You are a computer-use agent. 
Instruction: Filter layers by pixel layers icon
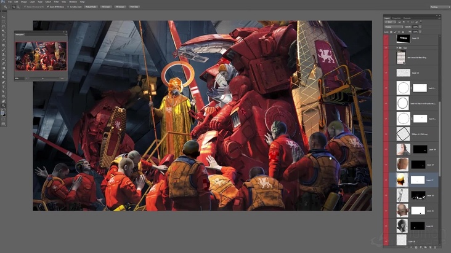399,22
